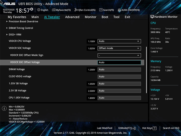181x136 pixels.
Task: Click the 12.164 V reading
Action: tap(155, 99)
